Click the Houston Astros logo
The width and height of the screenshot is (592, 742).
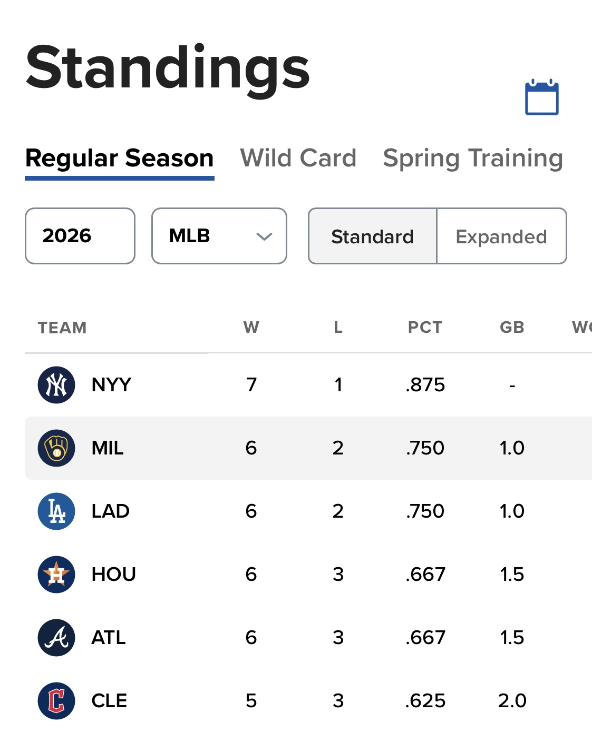click(x=56, y=575)
